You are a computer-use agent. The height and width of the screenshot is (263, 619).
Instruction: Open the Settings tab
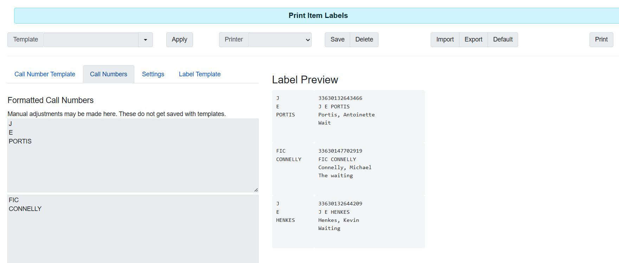(x=153, y=74)
